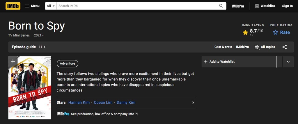Select the Adventure genre chip
The image size is (298, 124).
click(x=67, y=63)
